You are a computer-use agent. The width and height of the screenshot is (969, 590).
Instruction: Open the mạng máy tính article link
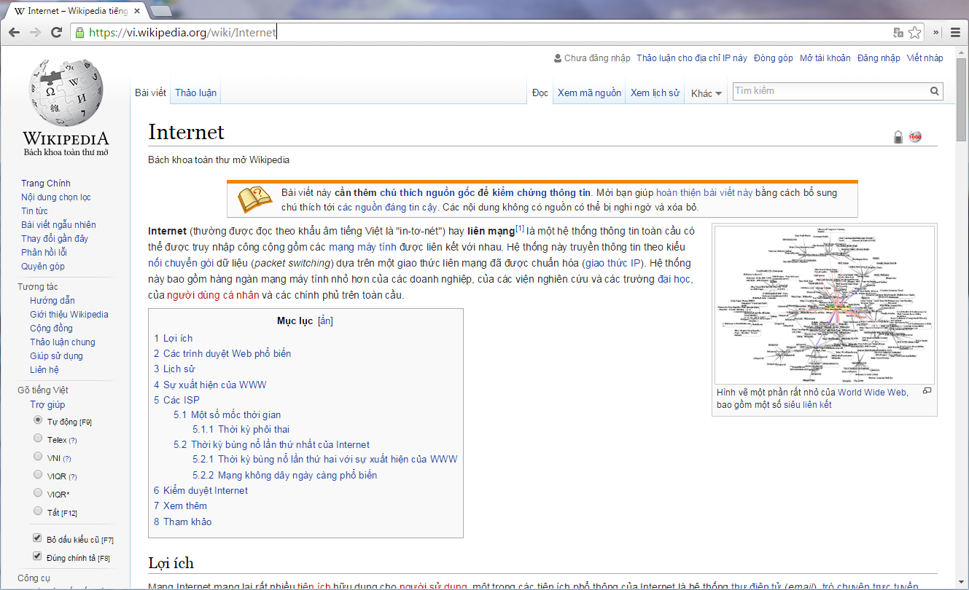(x=362, y=247)
